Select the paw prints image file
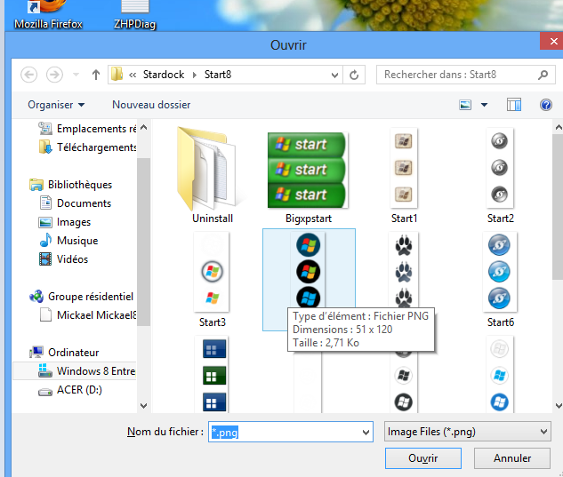 click(404, 272)
